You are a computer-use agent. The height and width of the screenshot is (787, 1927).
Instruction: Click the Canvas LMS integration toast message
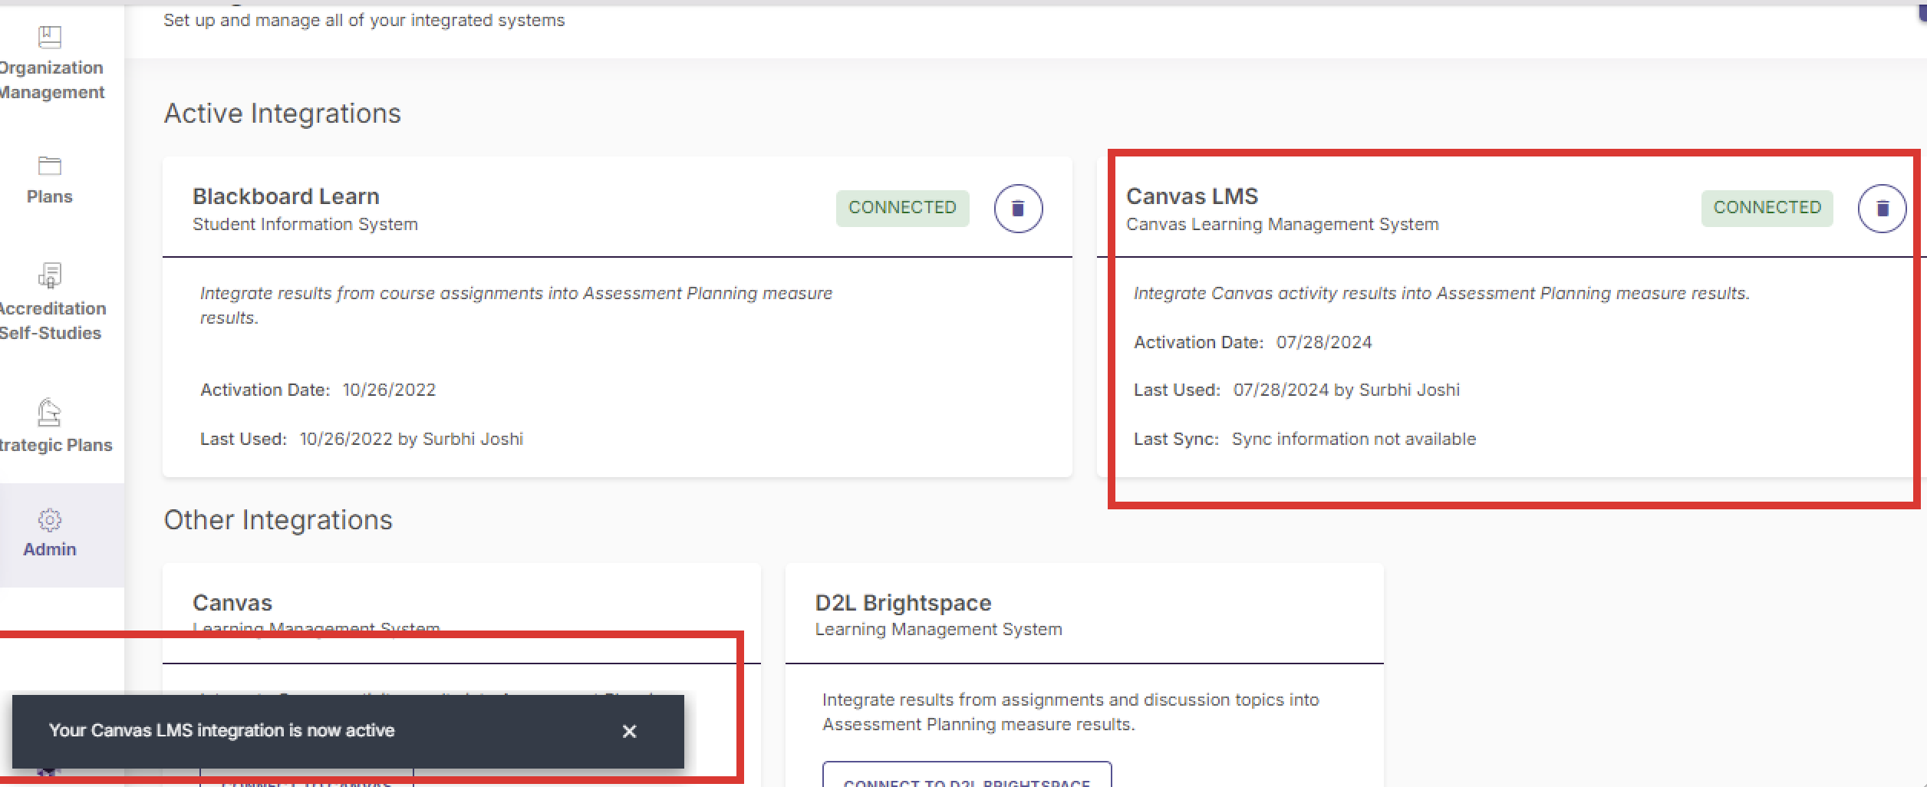pyautogui.click(x=221, y=730)
